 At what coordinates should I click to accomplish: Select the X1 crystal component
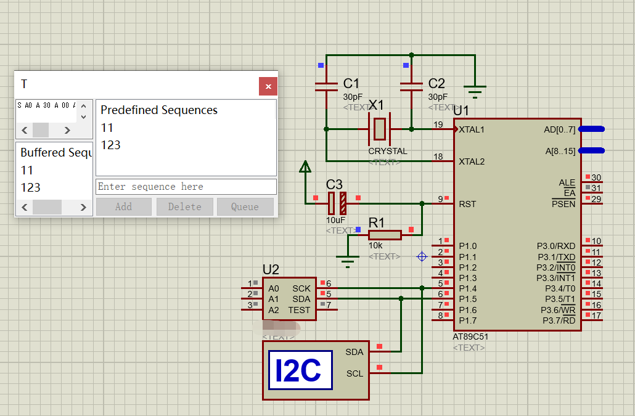coord(380,129)
